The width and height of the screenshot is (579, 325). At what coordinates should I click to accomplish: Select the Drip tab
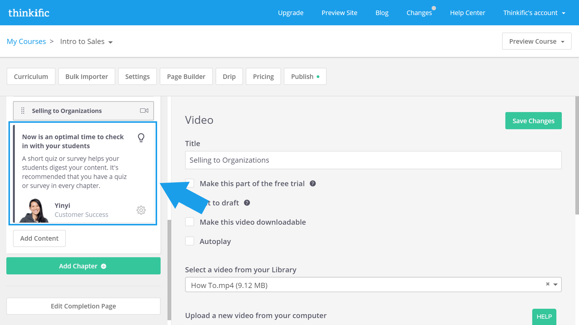[229, 76]
